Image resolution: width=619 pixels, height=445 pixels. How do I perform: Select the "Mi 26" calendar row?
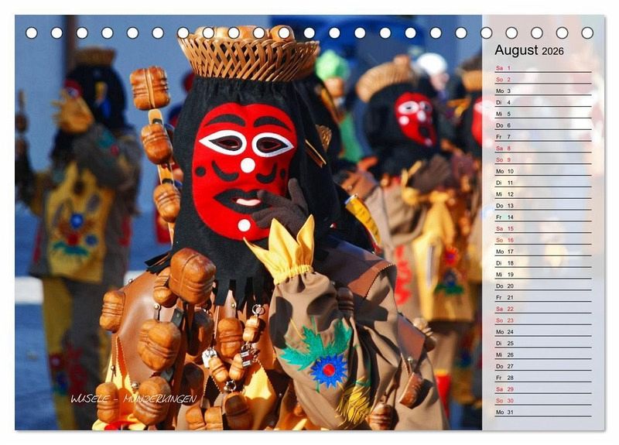pyautogui.click(x=543, y=354)
